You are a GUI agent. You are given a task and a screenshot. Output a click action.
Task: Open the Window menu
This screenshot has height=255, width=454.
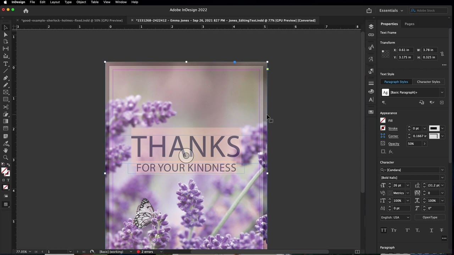tap(121, 2)
